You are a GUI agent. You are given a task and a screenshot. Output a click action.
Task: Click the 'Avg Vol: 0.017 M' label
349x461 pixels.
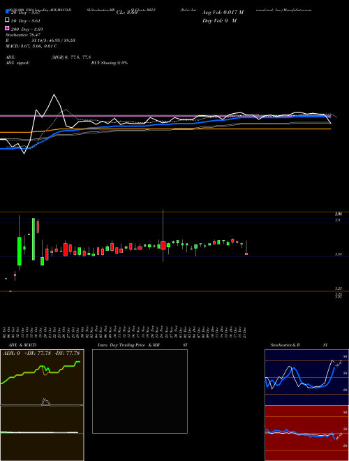(223, 13)
